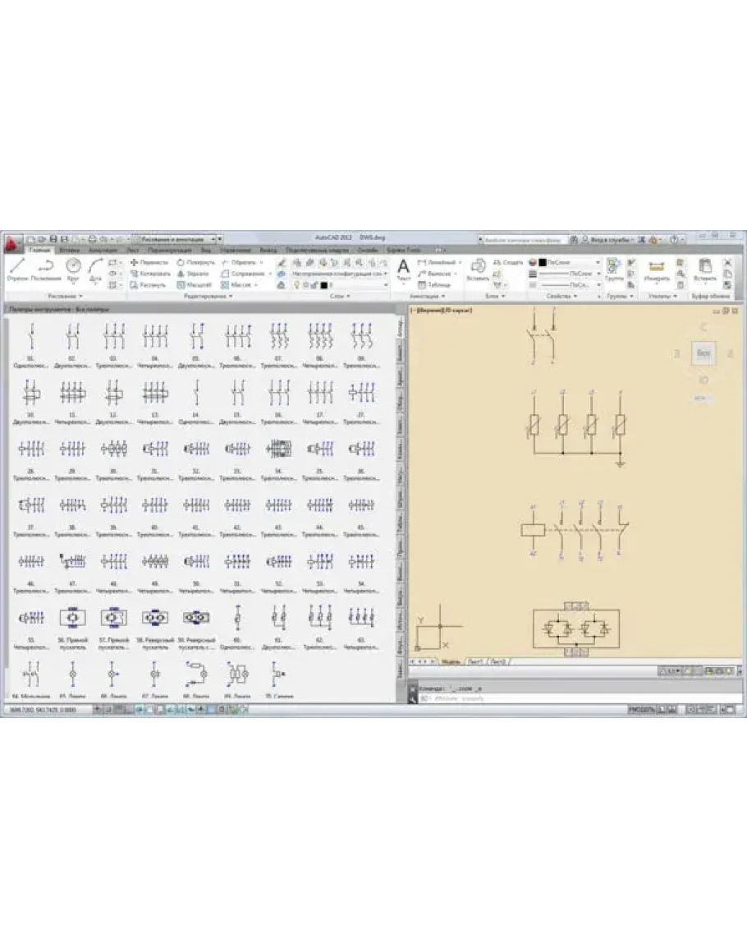Open the red AutoCAD application menu
747x949 pixels.
11,244
